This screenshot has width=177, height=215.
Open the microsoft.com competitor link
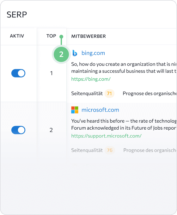click(100, 110)
